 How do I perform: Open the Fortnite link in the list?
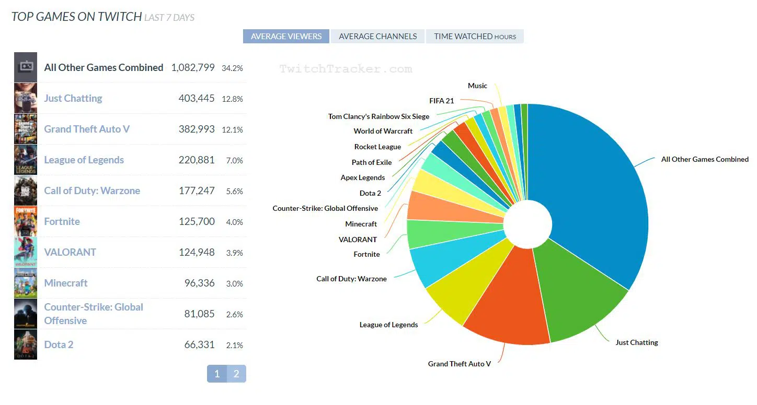(x=62, y=221)
